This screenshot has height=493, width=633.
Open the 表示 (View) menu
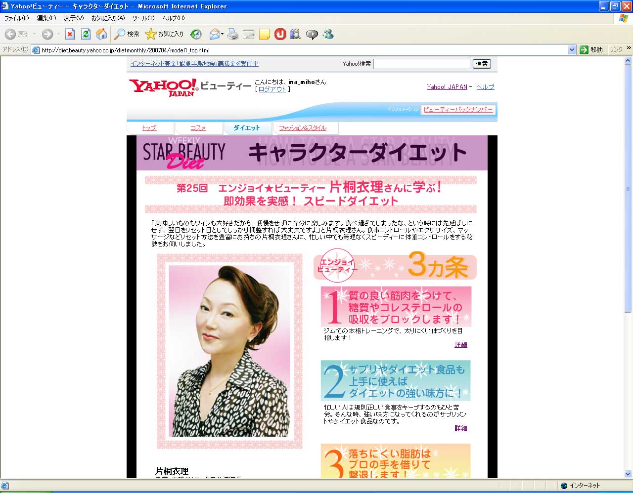73,18
